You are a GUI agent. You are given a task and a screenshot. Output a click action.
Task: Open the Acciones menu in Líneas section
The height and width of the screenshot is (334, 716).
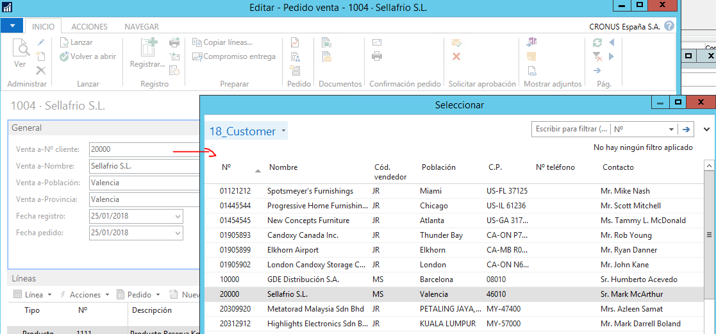pos(85,295)
